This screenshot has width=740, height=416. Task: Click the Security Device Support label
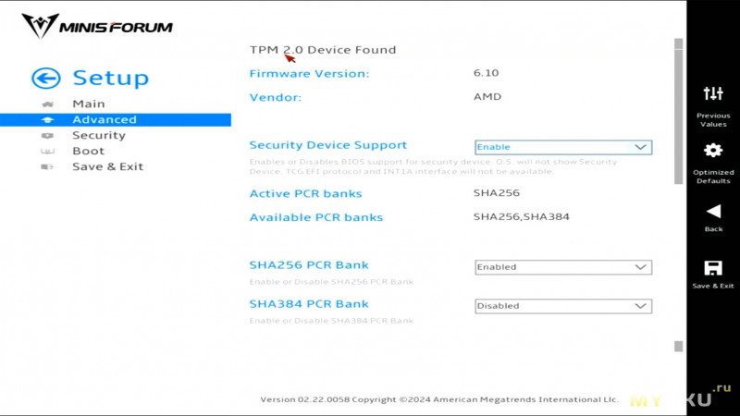click(328, 145)
